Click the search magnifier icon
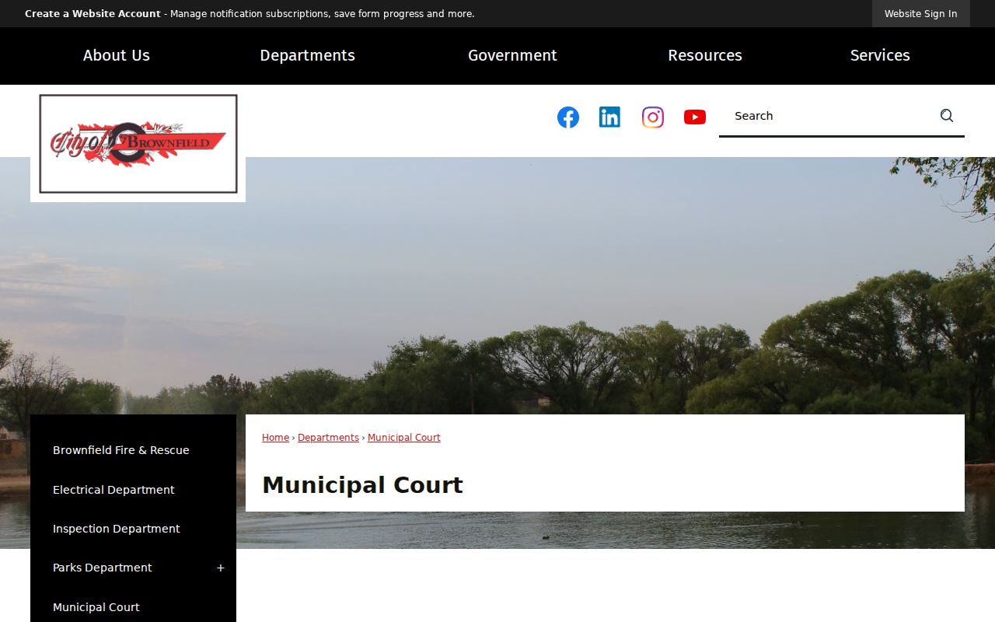This screenshot has width=995, height=622. pos(947,116)
